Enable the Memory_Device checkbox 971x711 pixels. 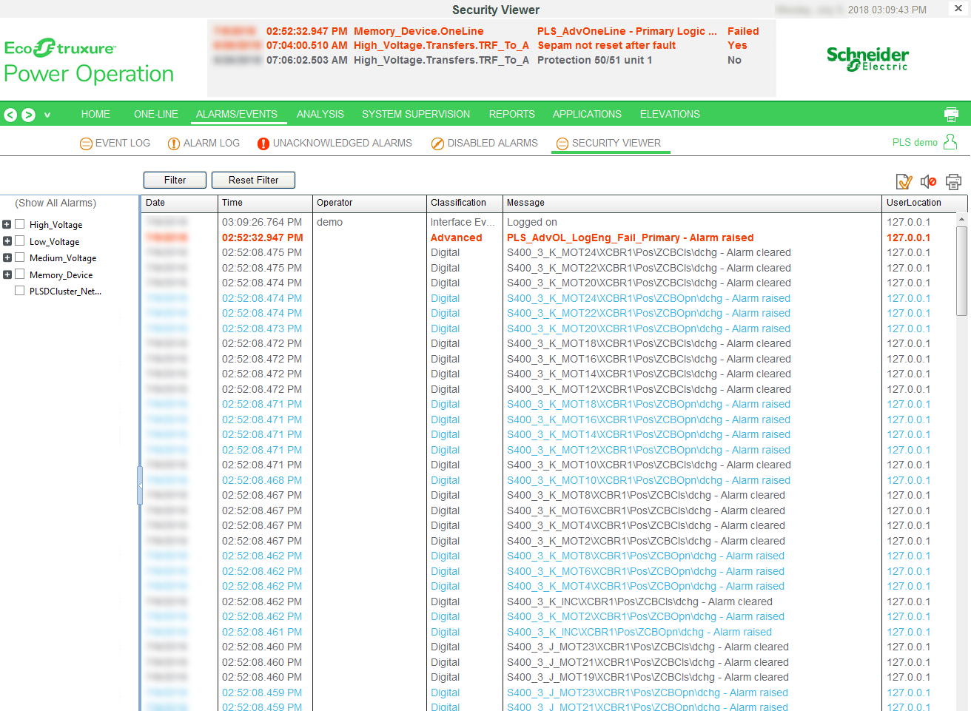coord(20,274)
